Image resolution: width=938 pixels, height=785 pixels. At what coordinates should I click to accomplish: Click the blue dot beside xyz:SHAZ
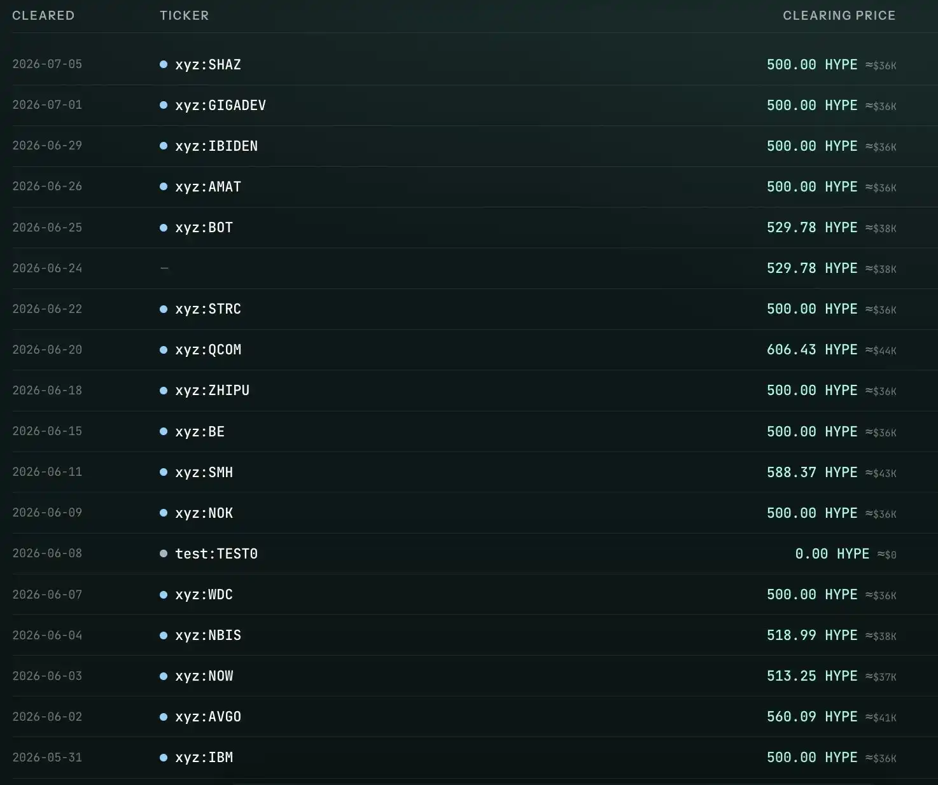(164, 64)
